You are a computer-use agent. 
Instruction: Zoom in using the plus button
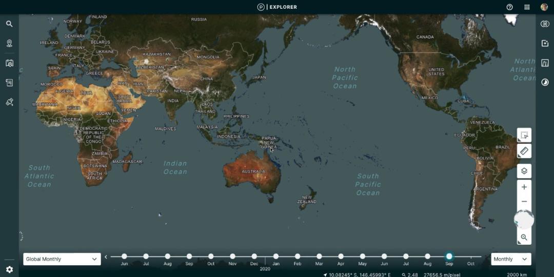(x=524, y=187)
